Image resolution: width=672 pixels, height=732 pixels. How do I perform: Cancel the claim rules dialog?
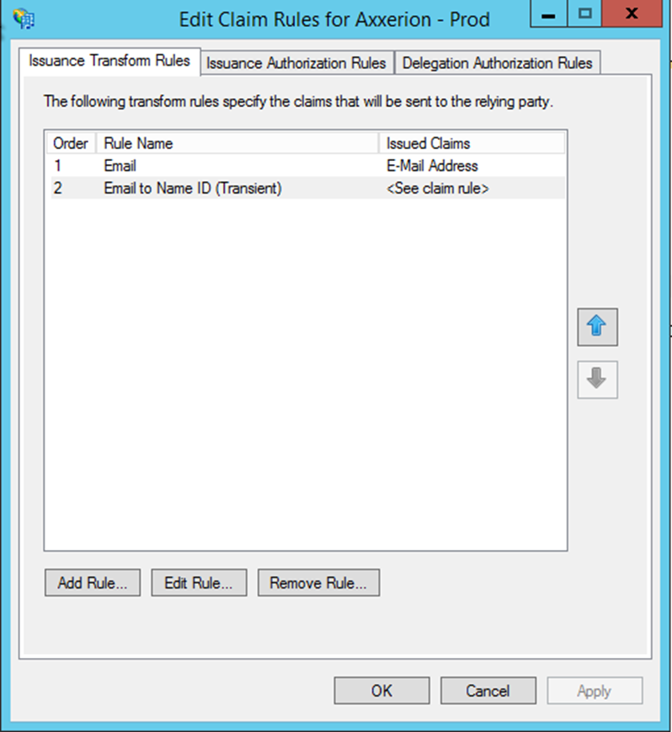(x=488, y=691)
